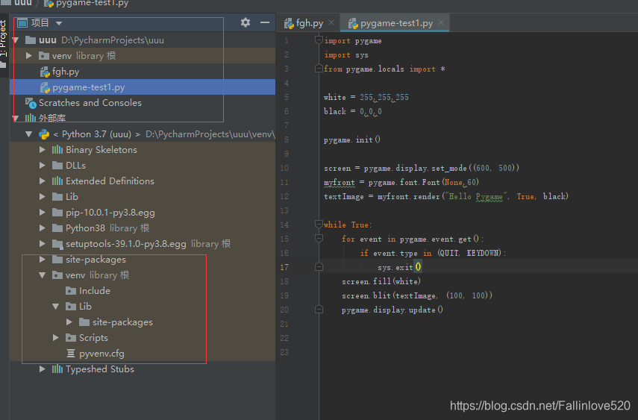
Task: Select the Include folder
Action: coord(95,291)
